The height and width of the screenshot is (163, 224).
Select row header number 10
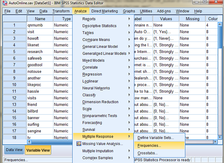click(x=15, y=84)
